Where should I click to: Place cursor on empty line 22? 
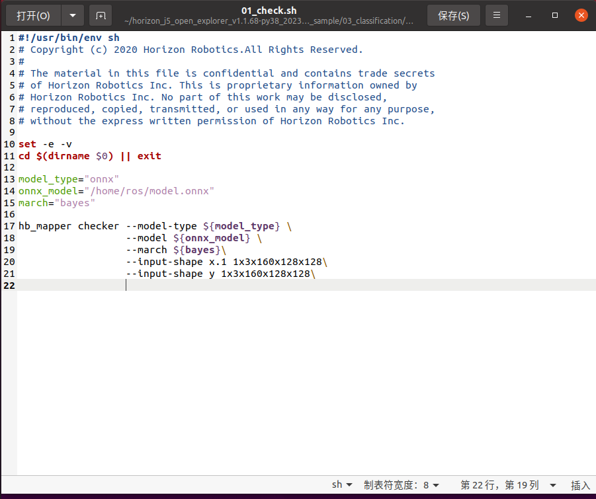(x=306, y=286)
